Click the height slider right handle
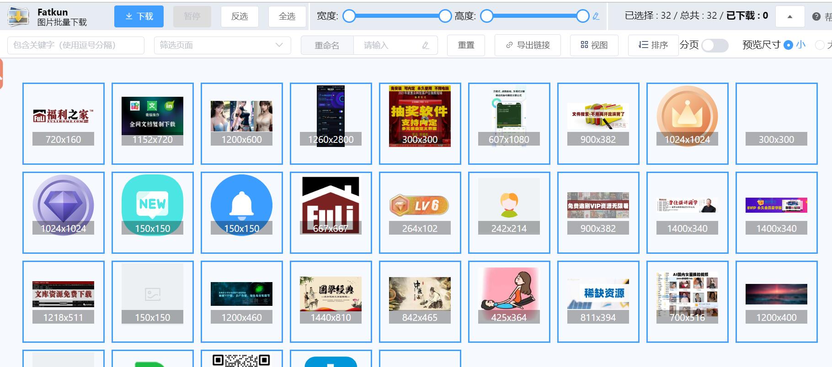 coord(583,16)
